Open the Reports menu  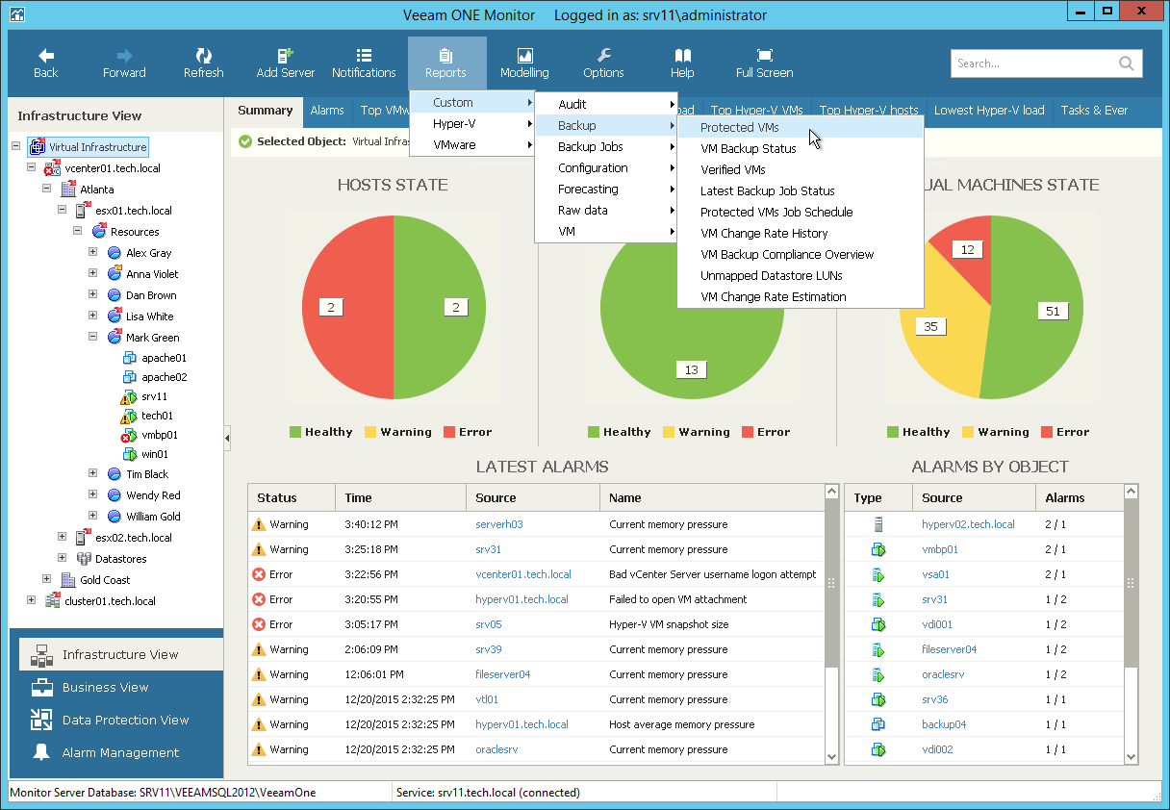pyautogui.click(x=446, y=63)
